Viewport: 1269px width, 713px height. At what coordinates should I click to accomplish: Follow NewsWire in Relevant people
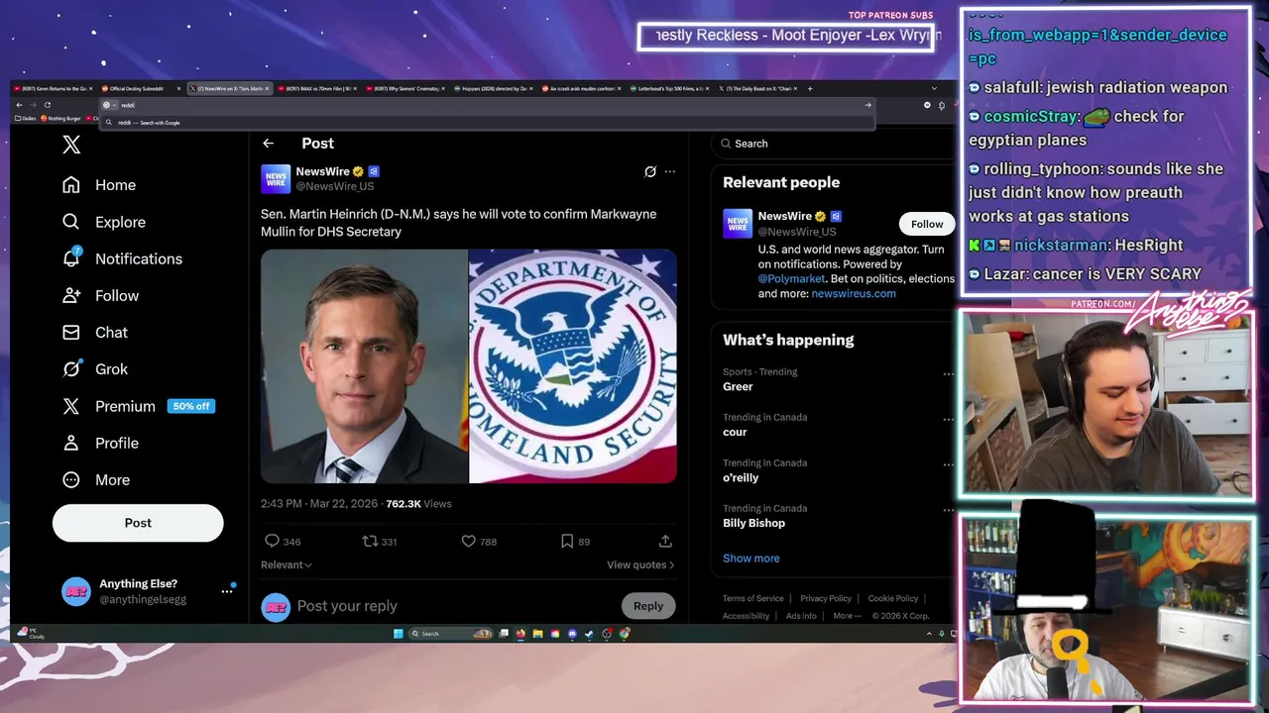click(x=927, y=224)
